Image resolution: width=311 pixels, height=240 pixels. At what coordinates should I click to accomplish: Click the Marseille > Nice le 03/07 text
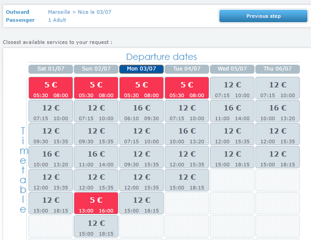[79, 12]
